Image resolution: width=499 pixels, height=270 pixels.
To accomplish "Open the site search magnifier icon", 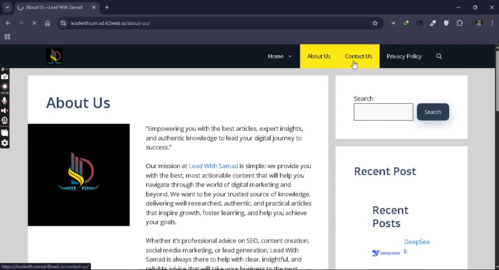I will [439, 56].
